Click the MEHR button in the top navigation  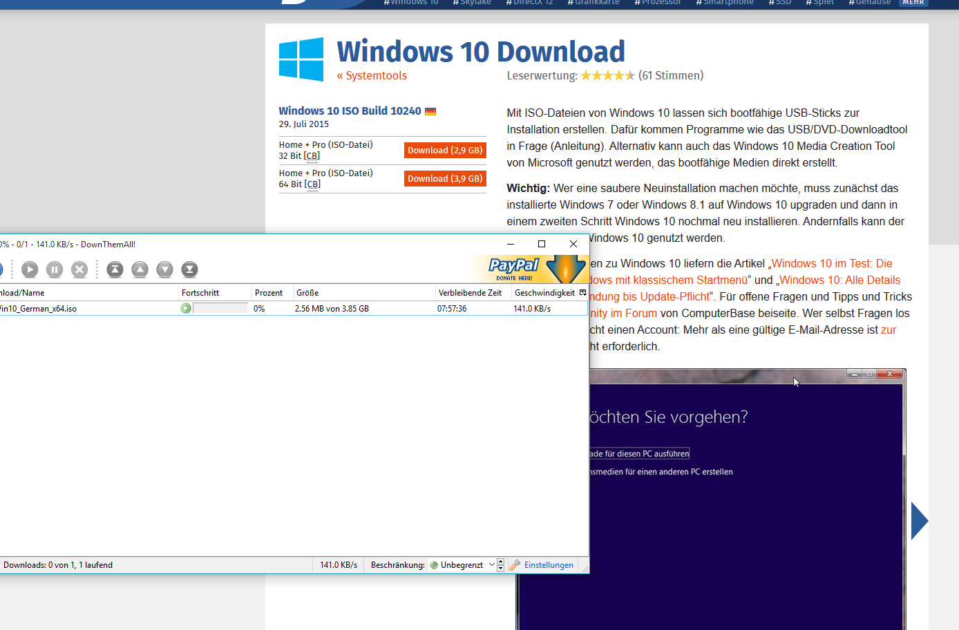click(x=913, y=3)
